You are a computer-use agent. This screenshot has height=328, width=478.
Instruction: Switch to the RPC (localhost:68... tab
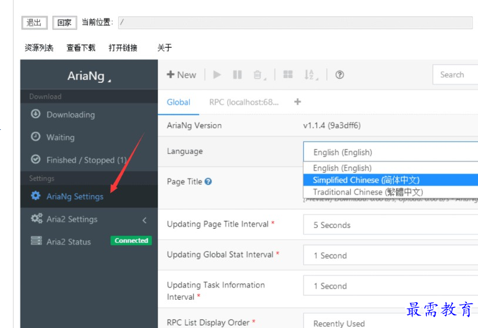click(244, 102)
